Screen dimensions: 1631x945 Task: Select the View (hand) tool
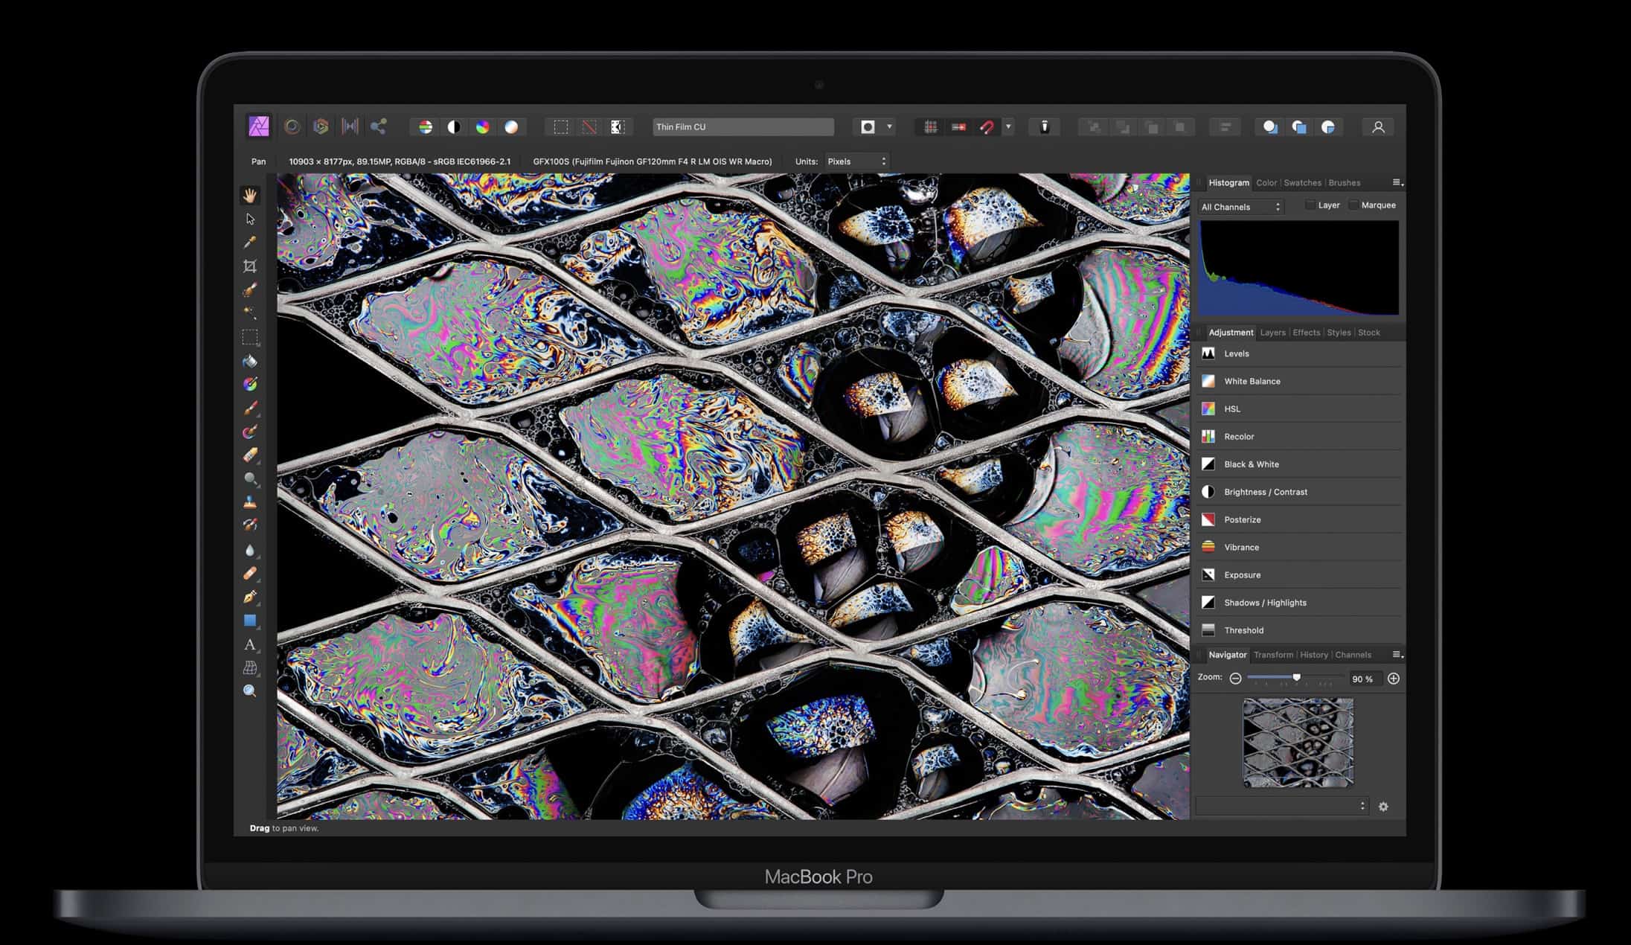tap(250, 195)
